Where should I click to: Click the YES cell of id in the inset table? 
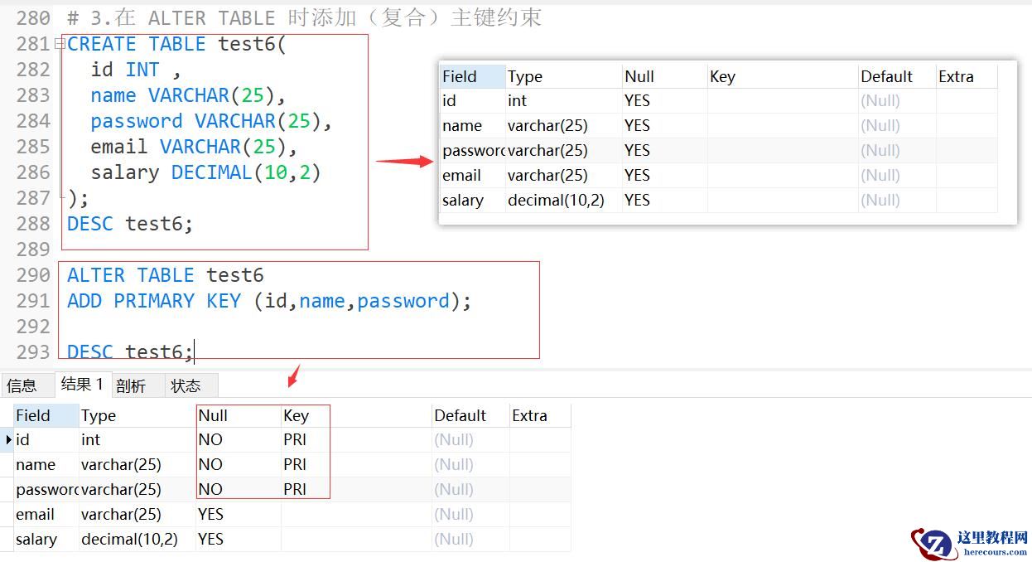(x=665, y=100)
